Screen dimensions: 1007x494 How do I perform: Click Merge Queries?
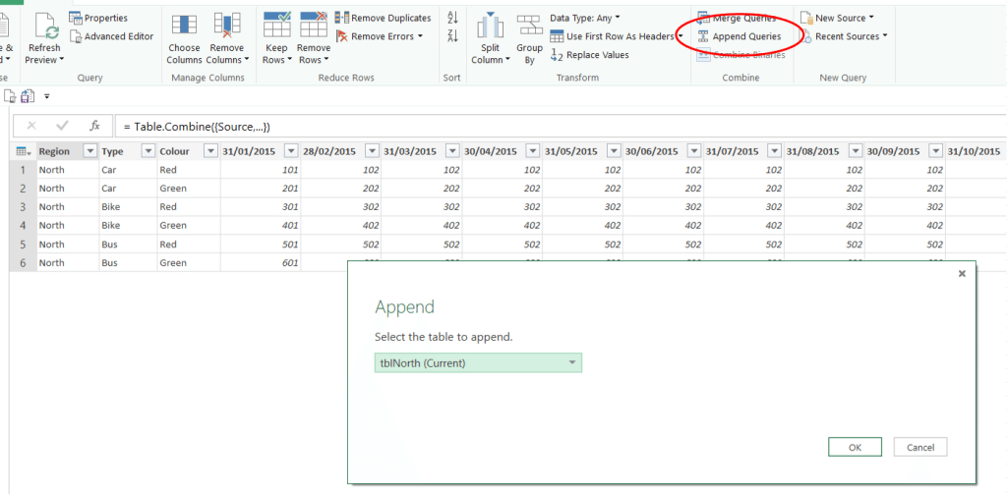coord(737,19)
